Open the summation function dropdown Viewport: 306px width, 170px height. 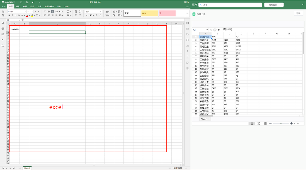pyautogui.click(x=70, y=11)
